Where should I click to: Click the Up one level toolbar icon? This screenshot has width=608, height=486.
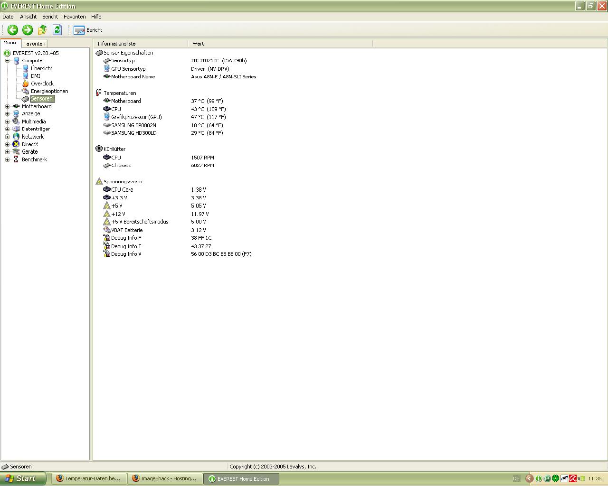(42, 30)
